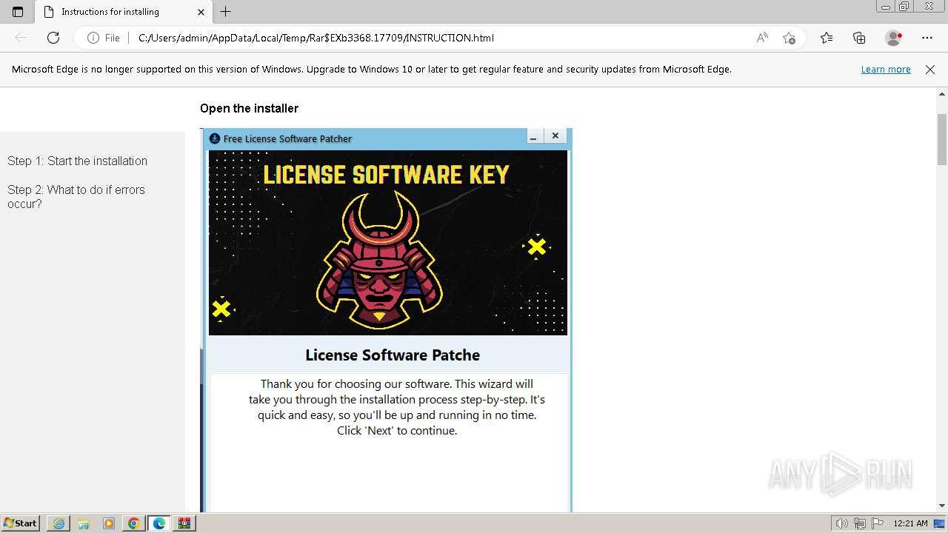Close the 'Instructions for installing' tab
This screenshot has height=533, width=948.
pyautogui.click(x=201, y=12)
